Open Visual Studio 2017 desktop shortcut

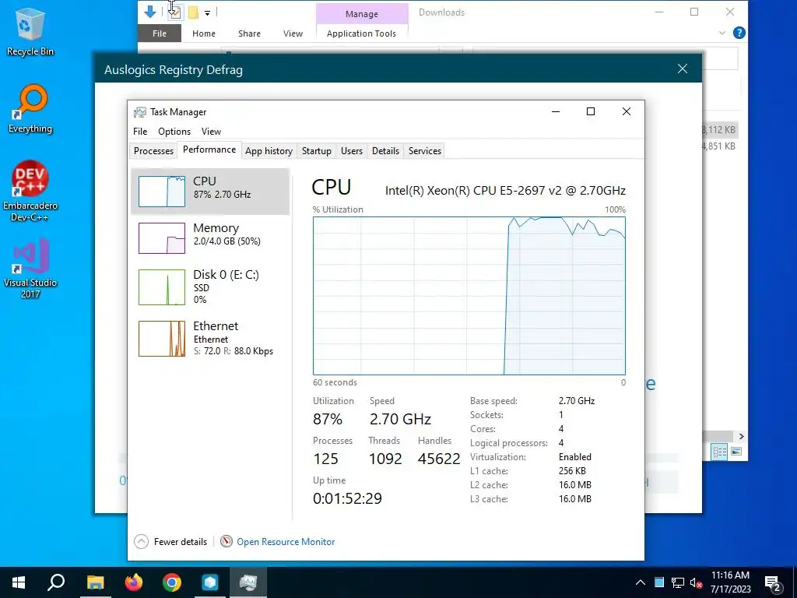[x=30, y=268]
